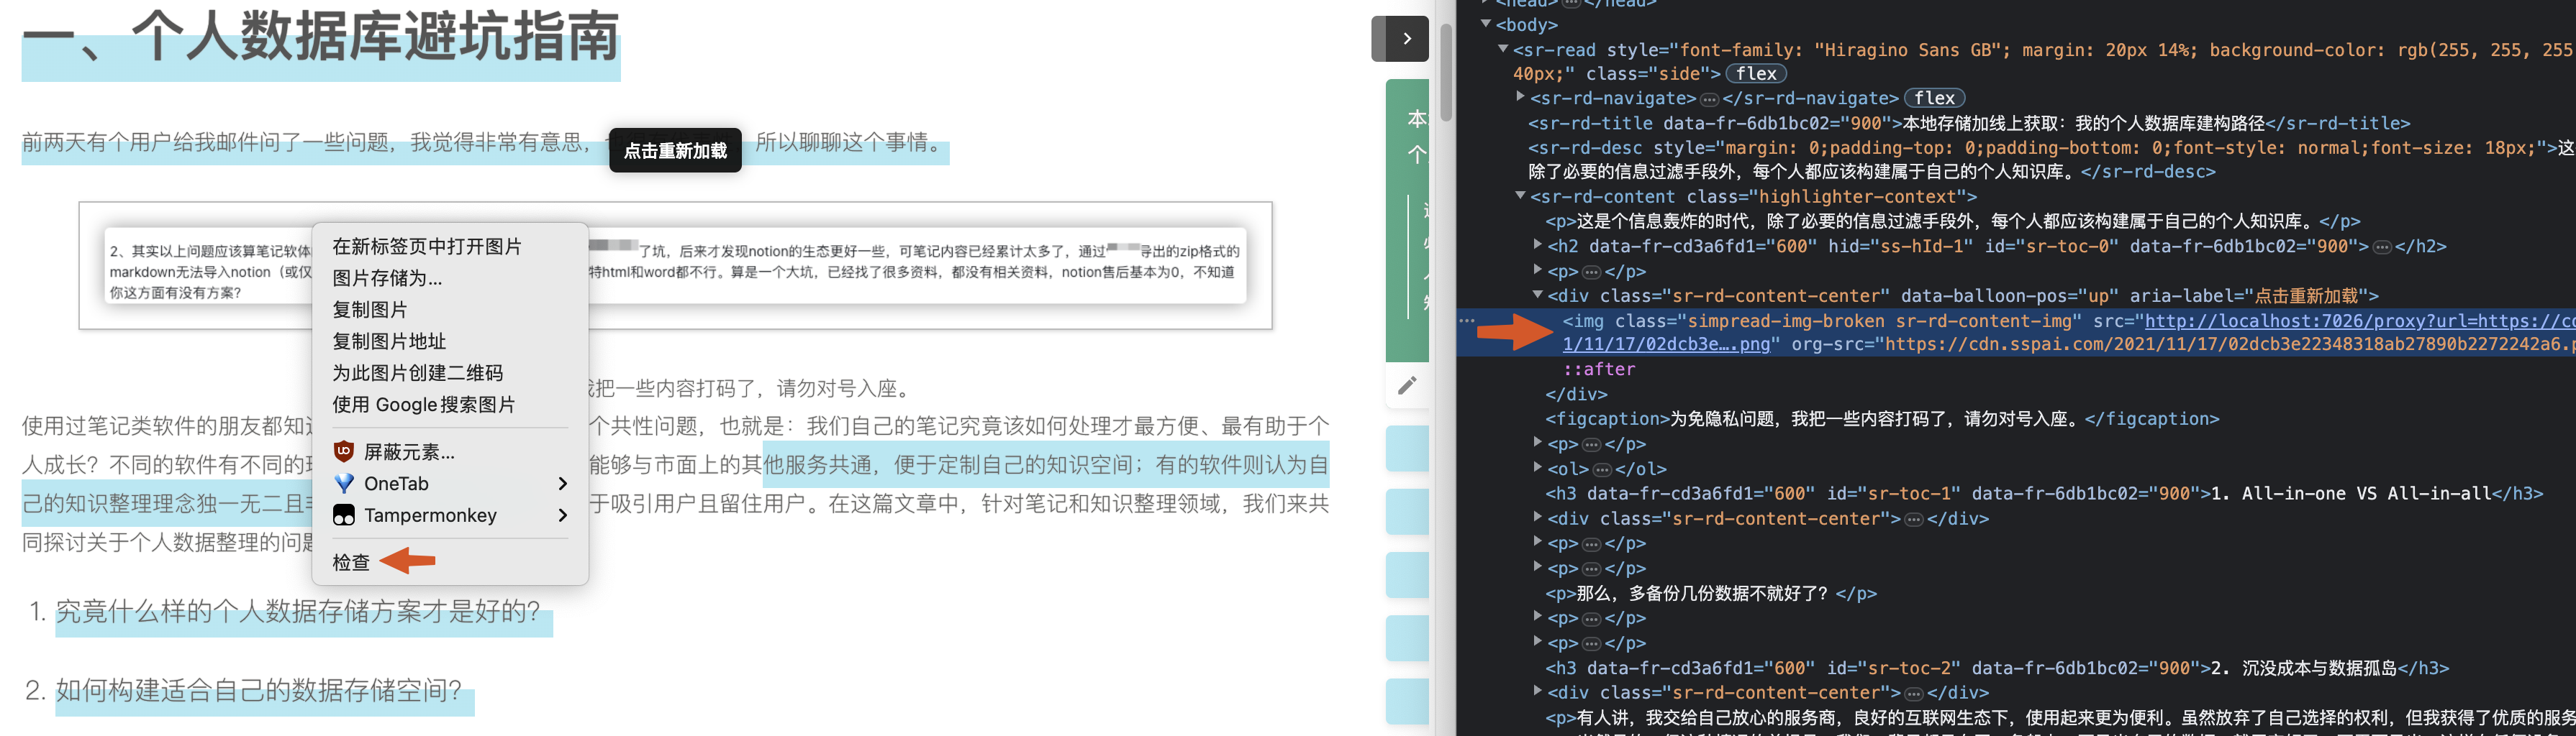Click the page vertical scrollbar thumb
2576x736 pixels.
click(x=1446, y=72)
